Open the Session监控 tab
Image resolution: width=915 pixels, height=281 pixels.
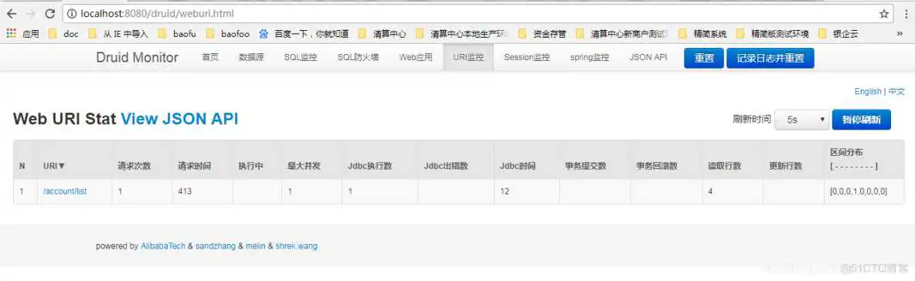pos(527,58)
